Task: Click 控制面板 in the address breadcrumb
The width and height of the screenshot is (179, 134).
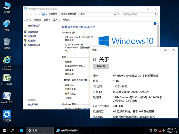Action: coord(53,14)
